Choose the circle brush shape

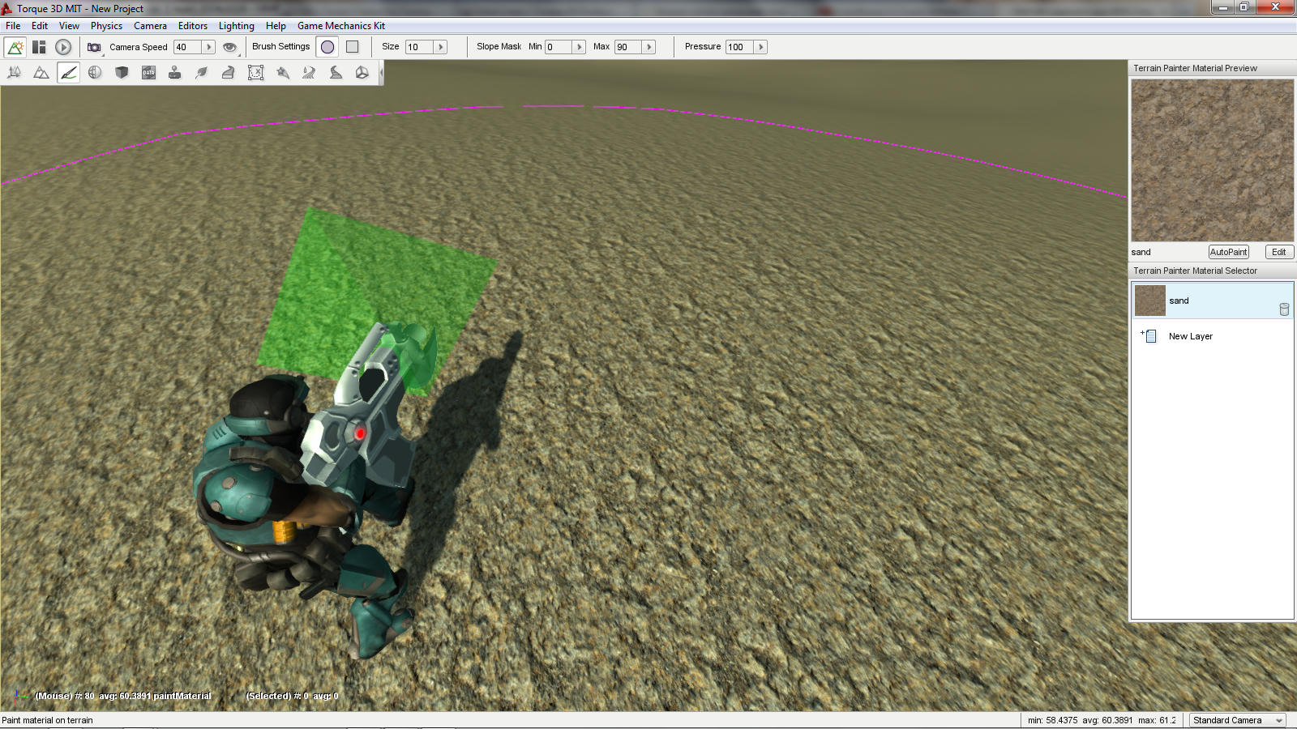[327, 47]
